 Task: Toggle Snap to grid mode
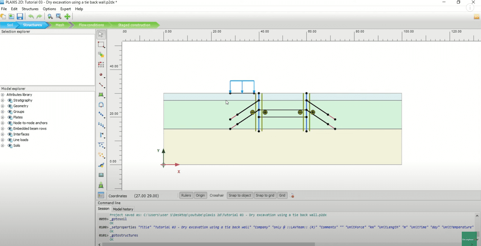(x=265, y=195)
